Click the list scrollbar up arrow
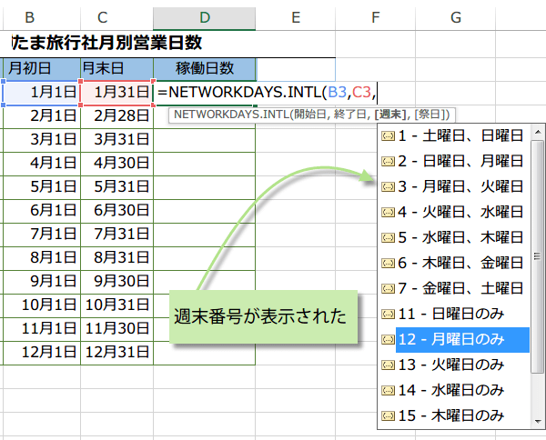Image resolution: width=546 pixels, height=440 pixels. [538, 132]
